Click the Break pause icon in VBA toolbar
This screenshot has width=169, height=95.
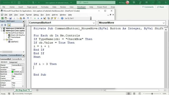click(38, 18)
